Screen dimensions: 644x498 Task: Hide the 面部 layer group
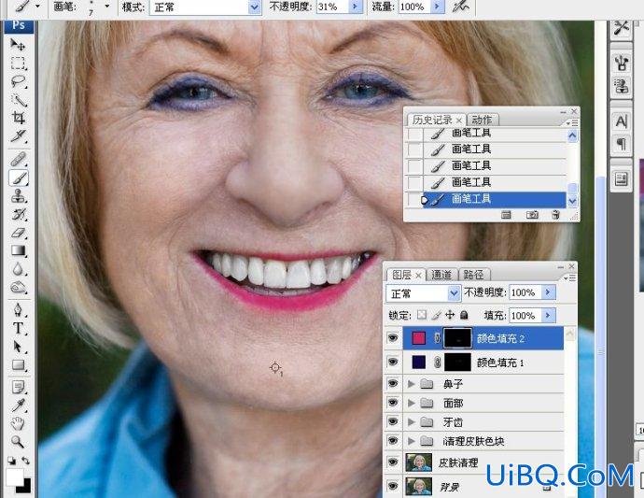[x=393, y=402]
